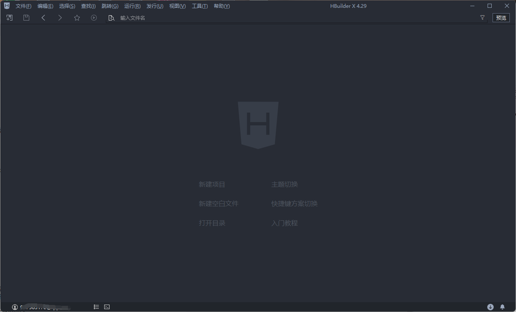Click the 新建项目 link
The height and width of the screenshot is (312, 516).
pyautogui.click(x=212, y=185)
